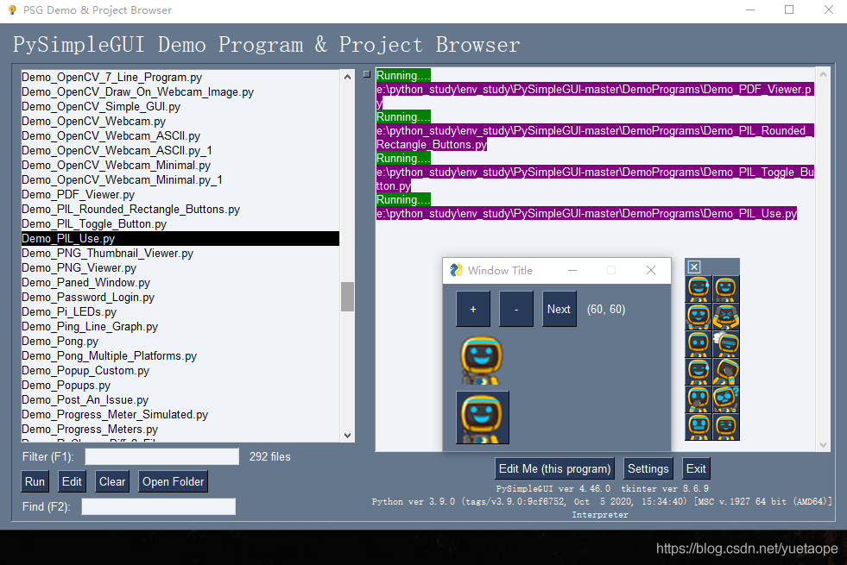Click the gritted-teeth robot emoji
Image resolution: width=847 pixels, height=565 pixels.
(698, 426)
